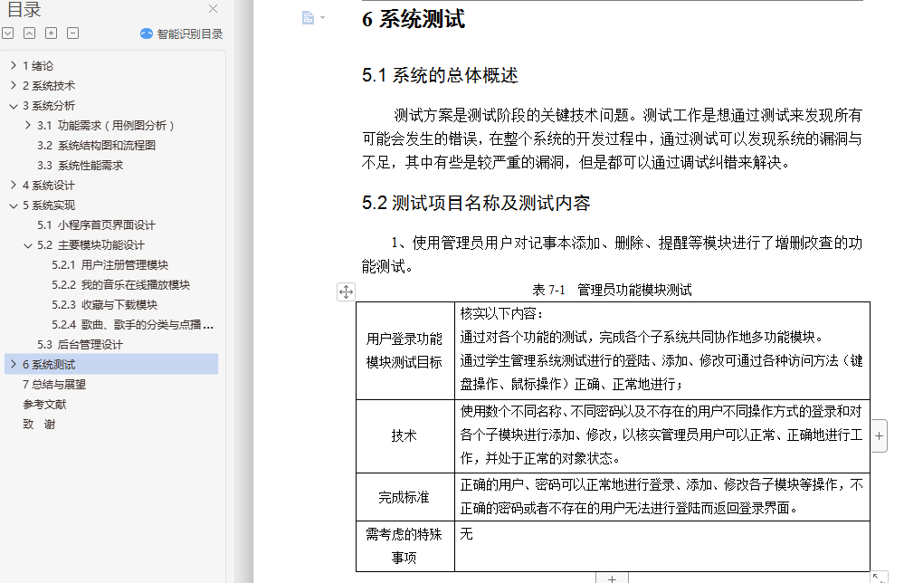This screenshot has height=583, width=904.
Task: Click table cell 用户登录功能模块测试目标
Action: pos(404,350)
